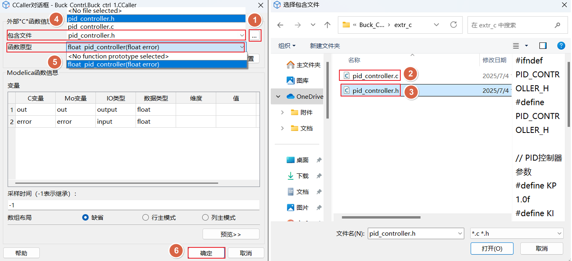Screen dimensions: 572x261
Task: Go back in the file dialog
Action: [x=281, y=25]
